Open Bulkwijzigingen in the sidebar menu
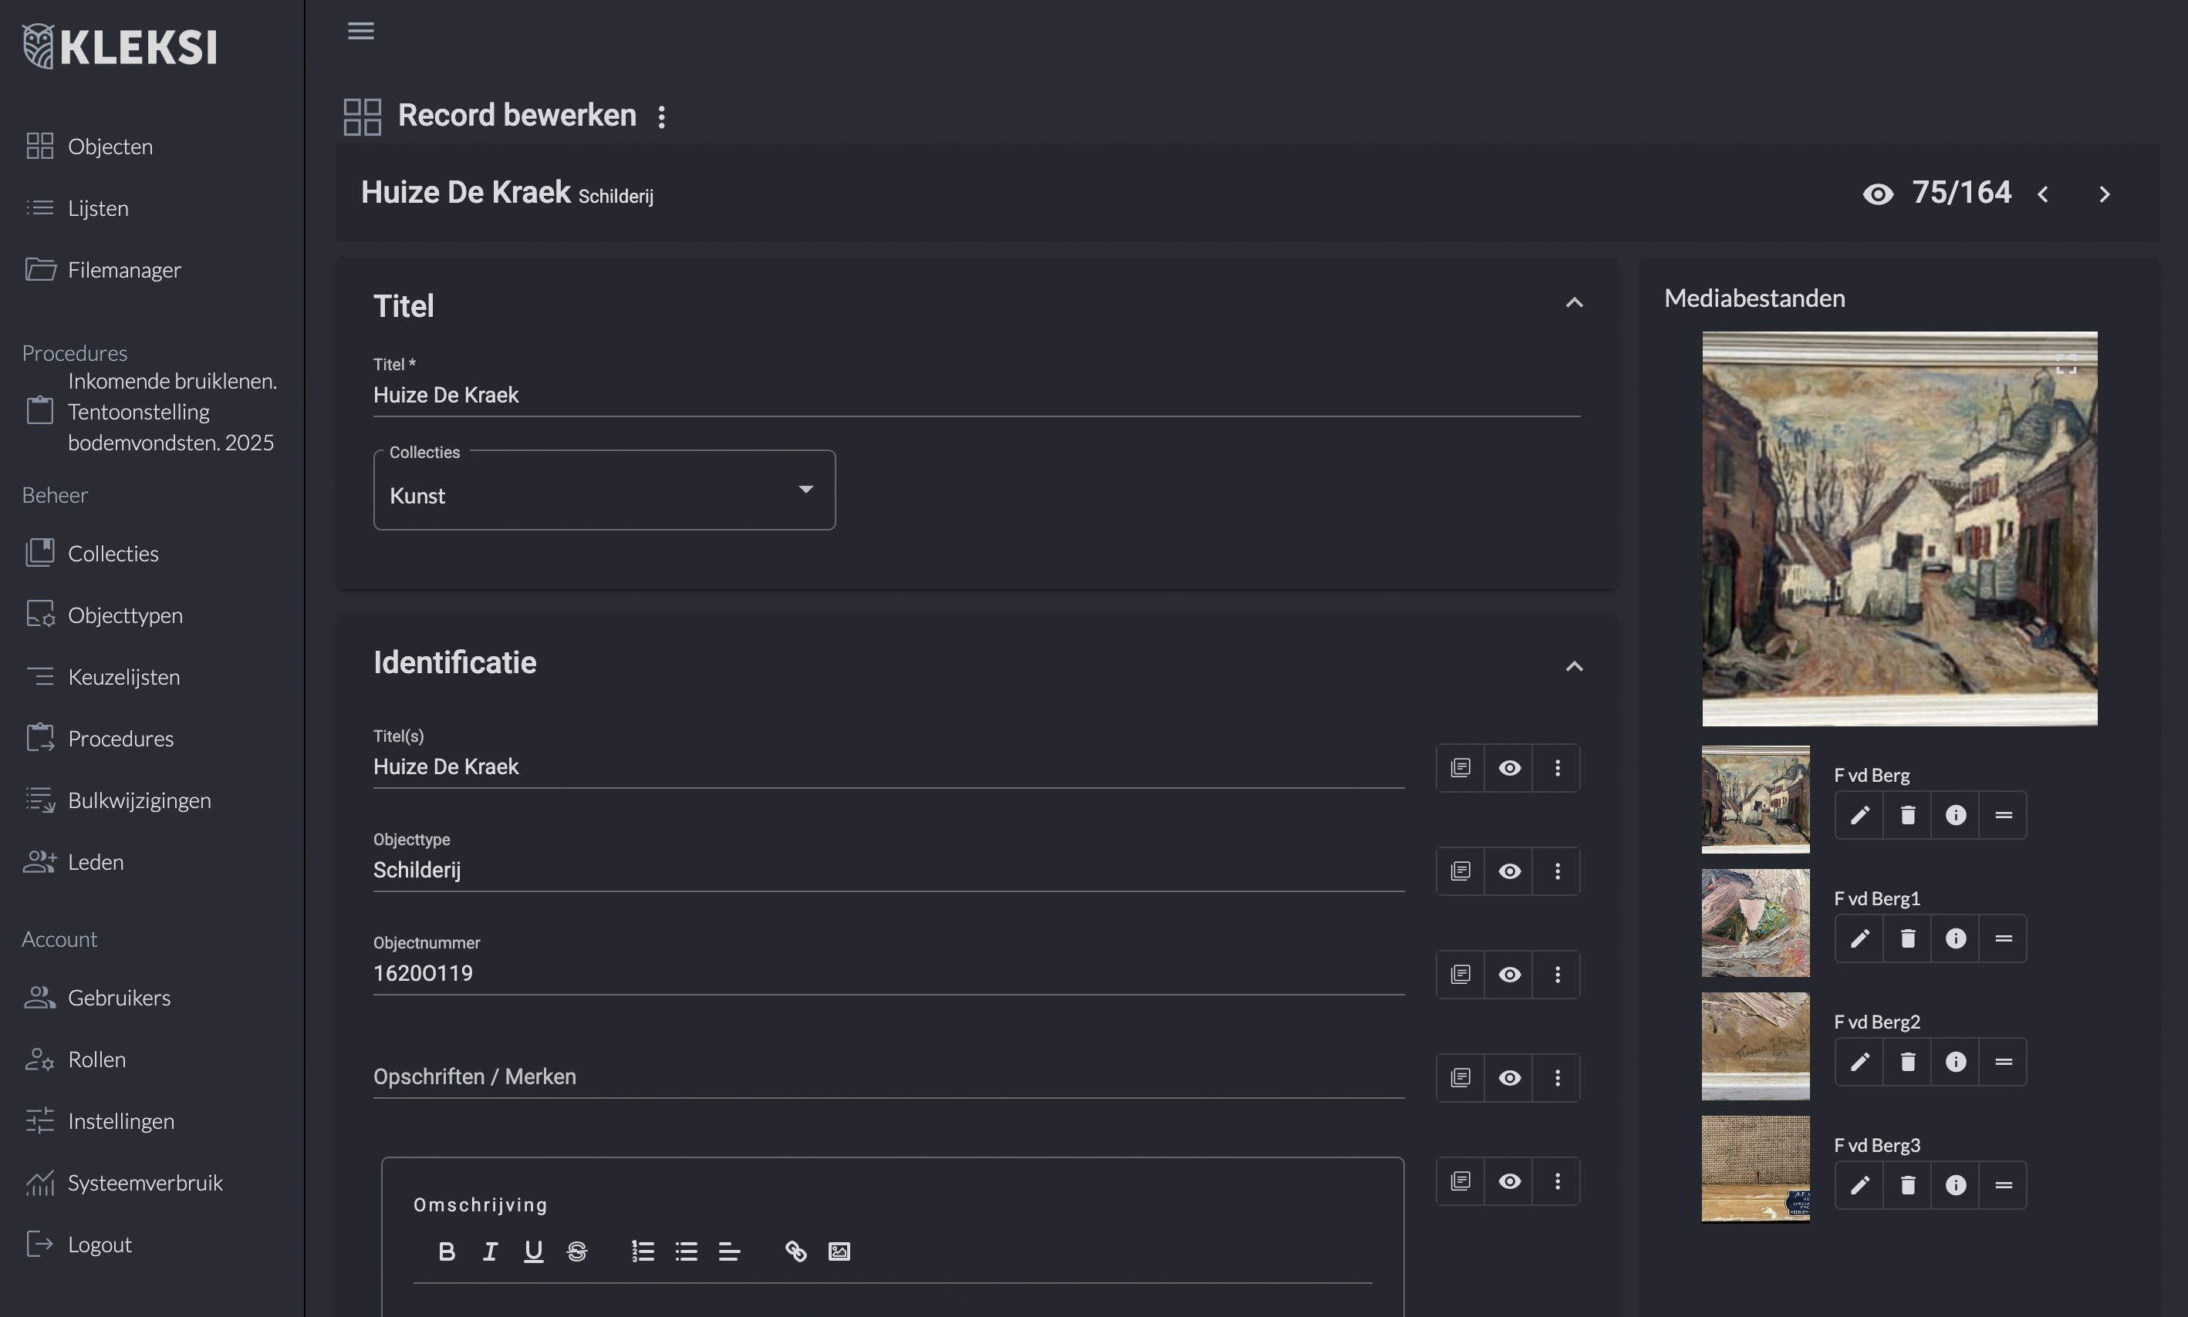Screen dimensions: 2188x1317 (139, 800)
